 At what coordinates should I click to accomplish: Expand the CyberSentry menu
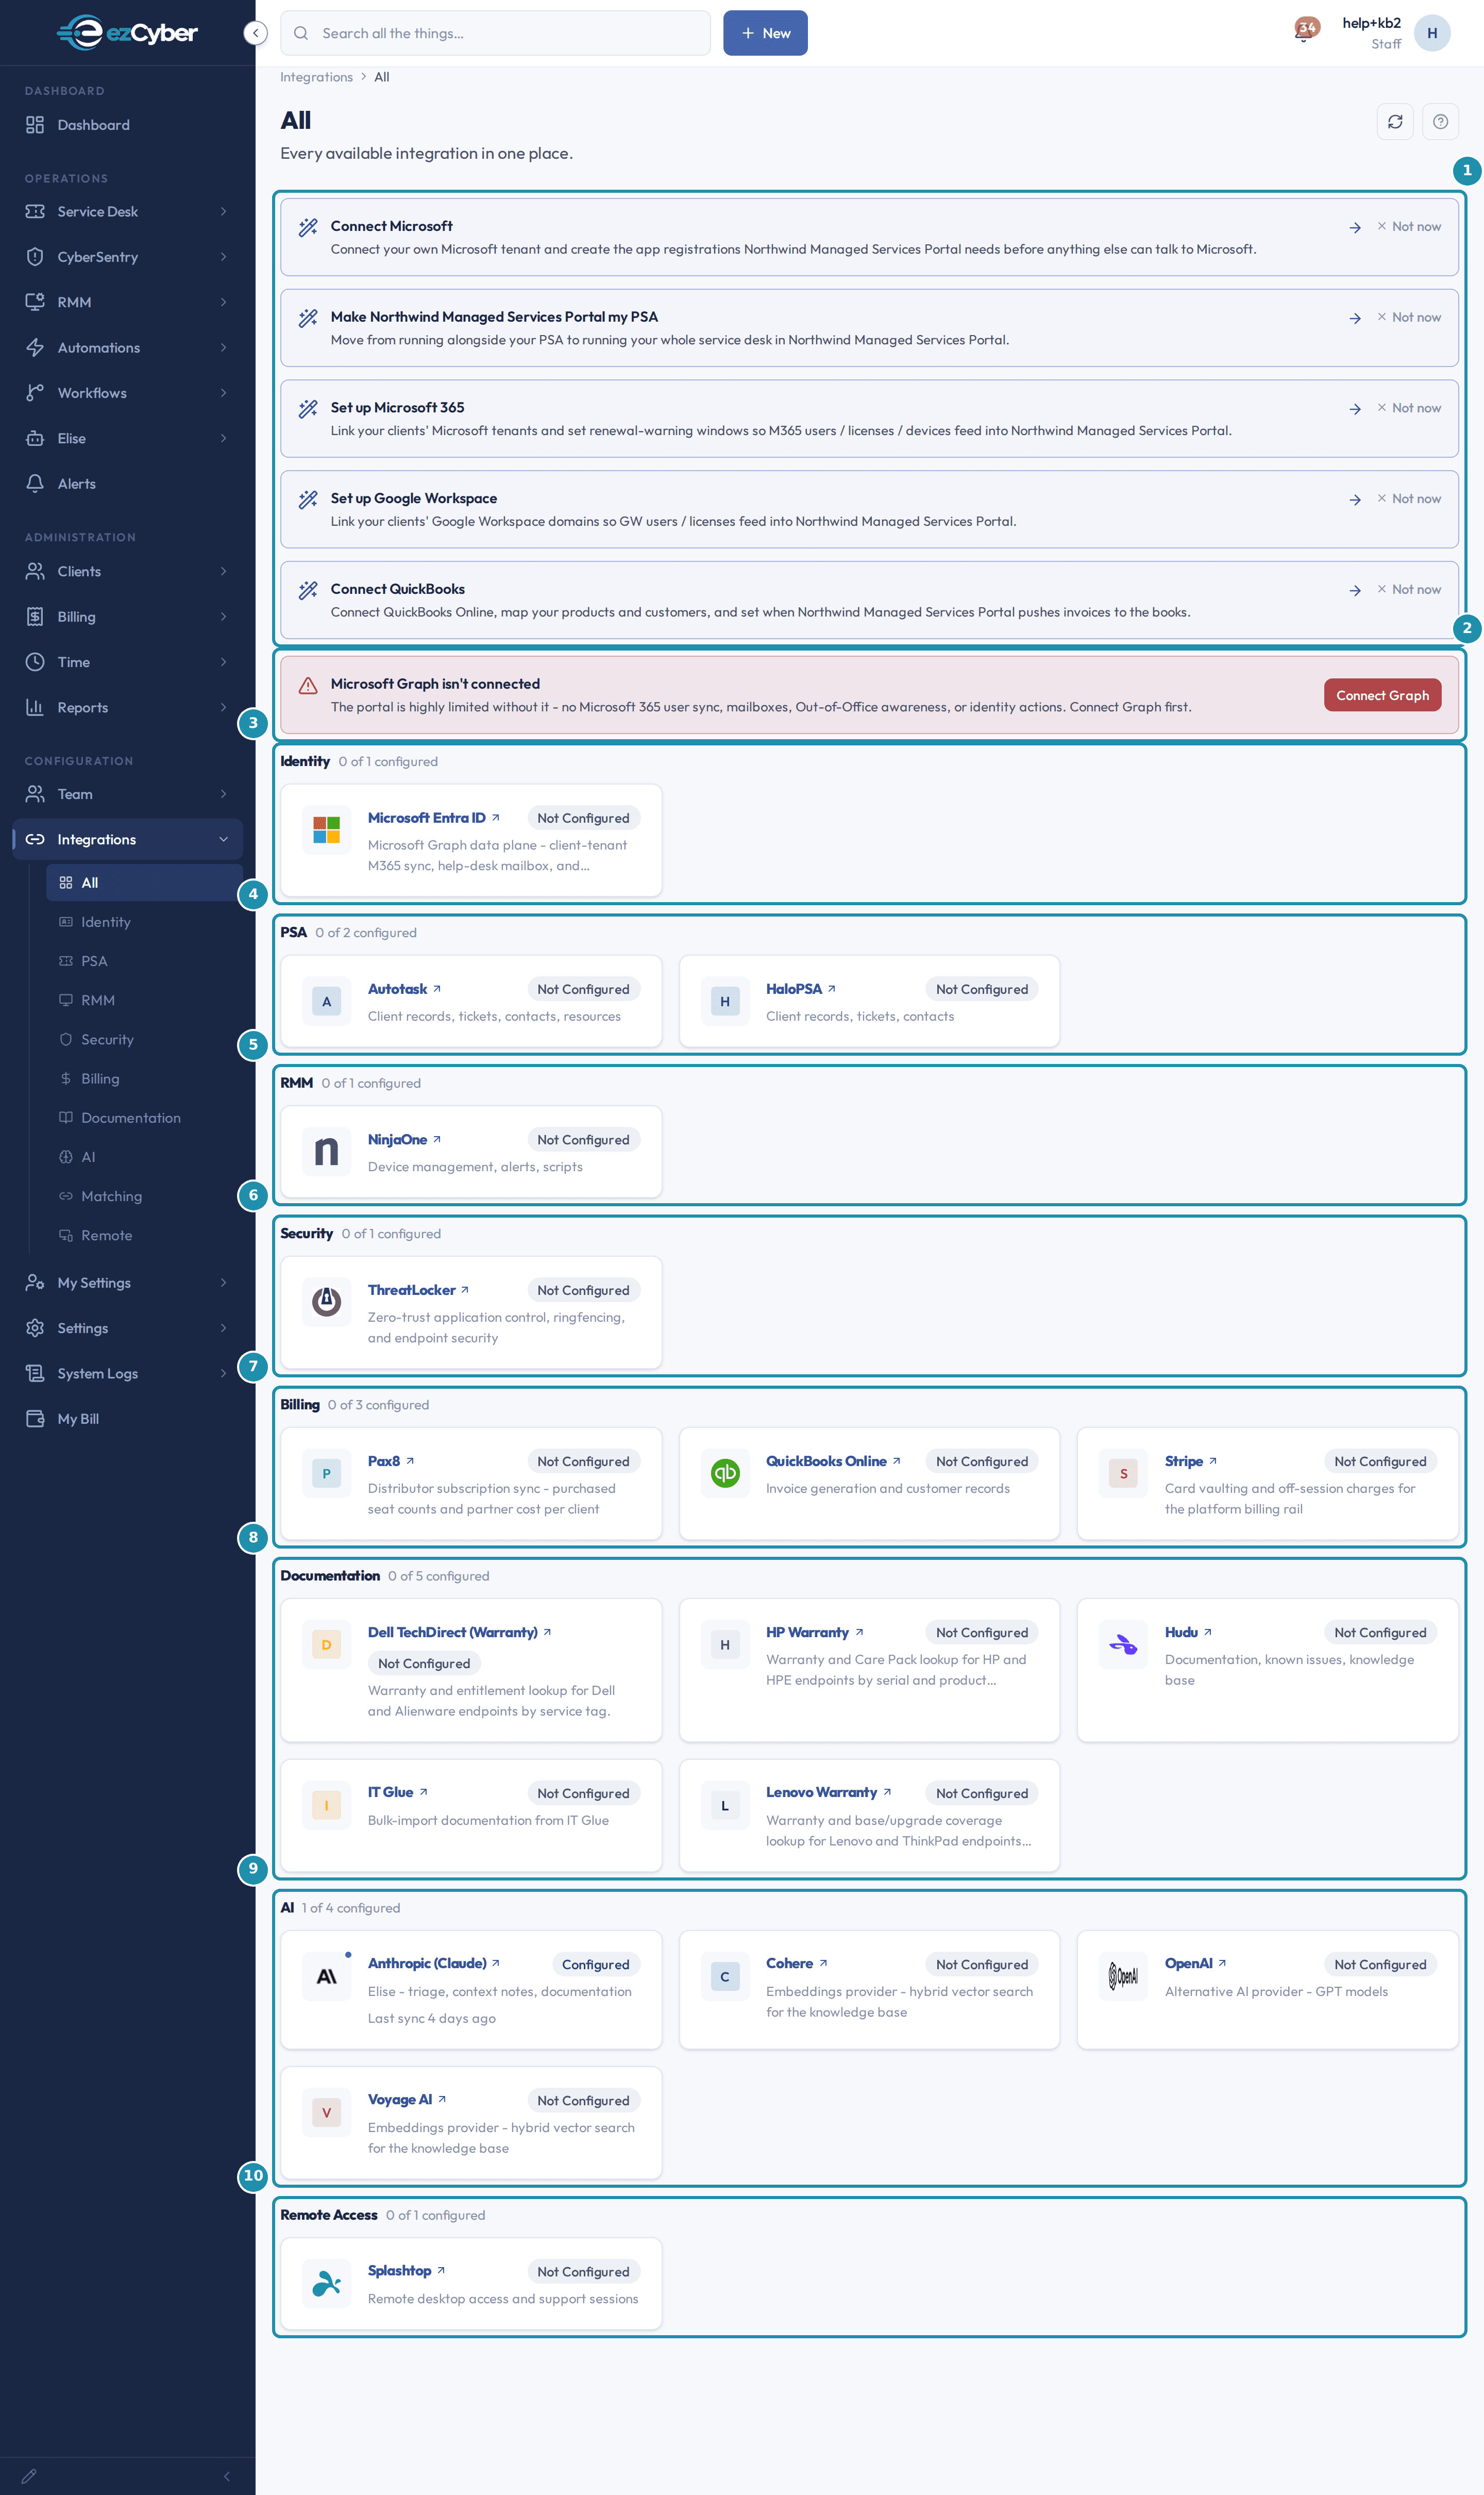tap(128, 257)
